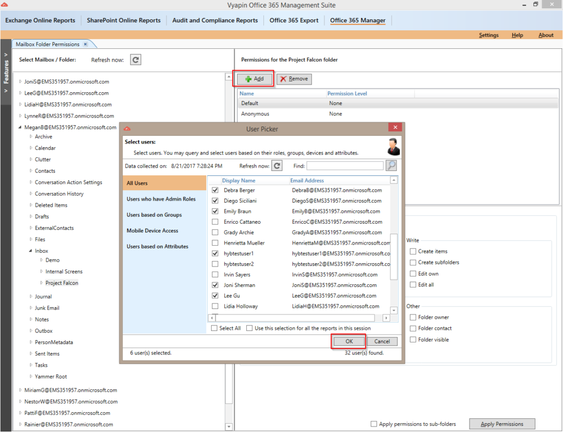563x432 pixels.
Task: Switch to Exchange Online Reports
Action: (40, 20)
